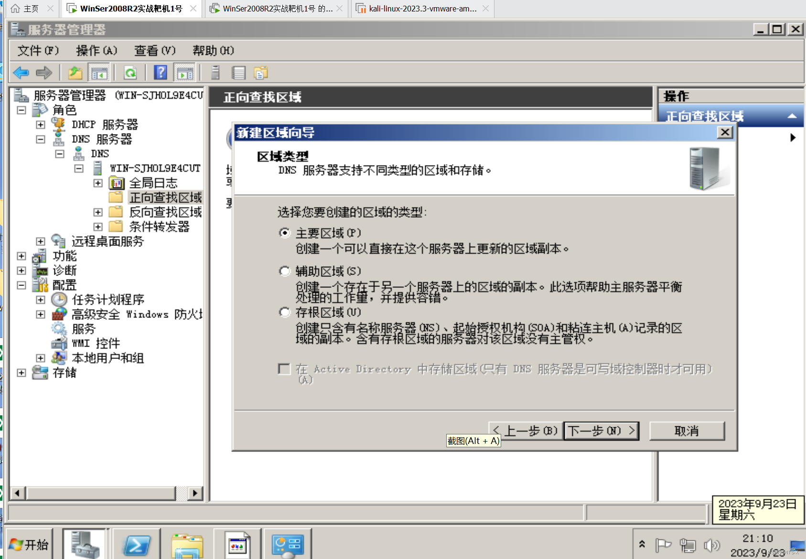Open the 帮助(H) menu
The width and height of the screenshot is (806, 559).
(x=213, y=51)
